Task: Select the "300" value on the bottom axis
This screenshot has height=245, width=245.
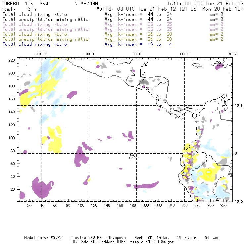Action: point(210,206)
